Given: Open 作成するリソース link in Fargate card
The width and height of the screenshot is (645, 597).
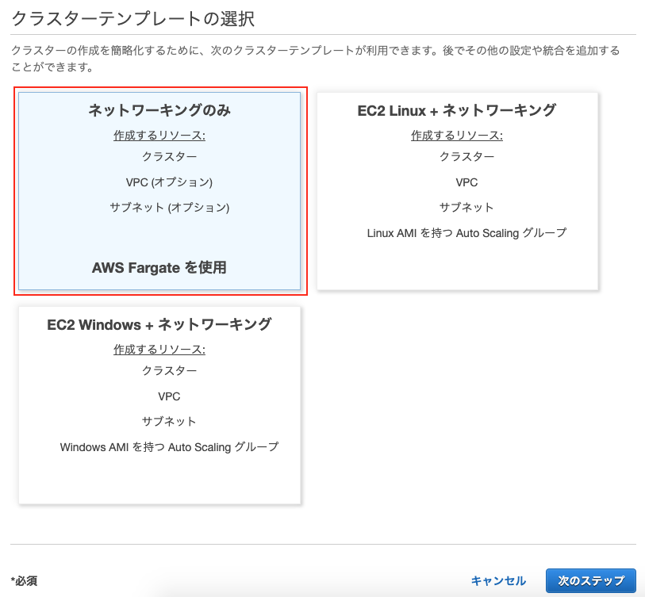Looking at the screenshot, I should pos(160,135).
